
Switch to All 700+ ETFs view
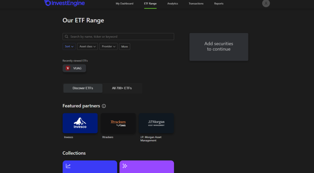coord(122,88)
